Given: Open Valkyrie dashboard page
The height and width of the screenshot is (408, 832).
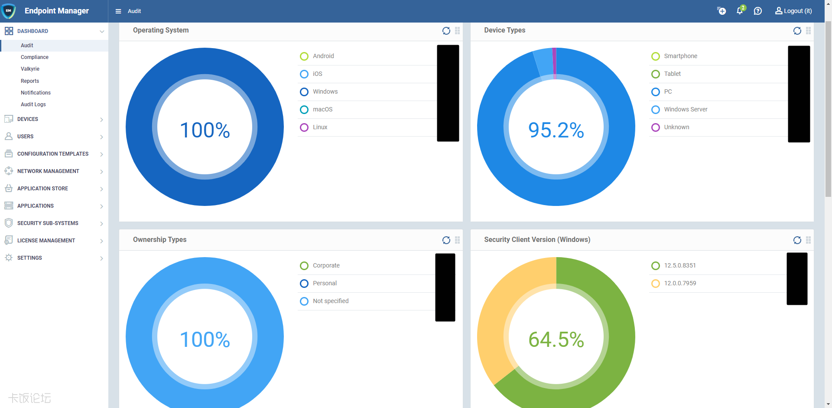Looking at the screenshot, I should pos(30,69).
